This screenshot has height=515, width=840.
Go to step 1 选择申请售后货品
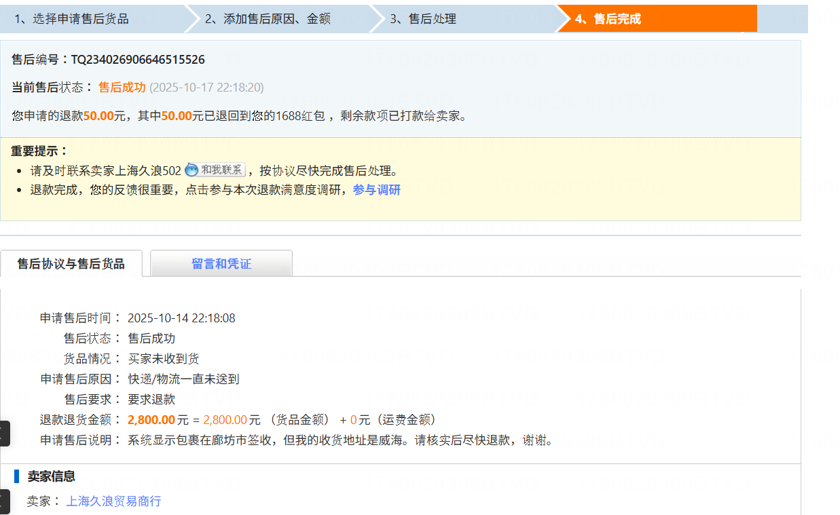(71, 19)
